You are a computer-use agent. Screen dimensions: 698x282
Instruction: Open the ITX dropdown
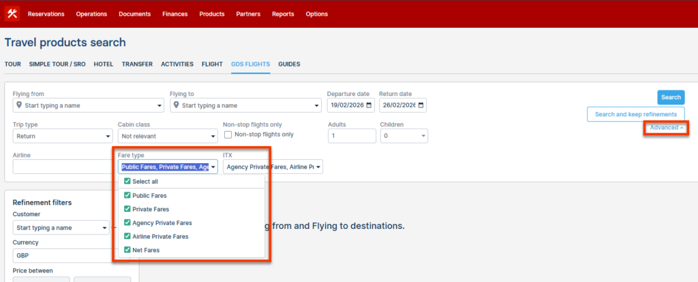click(273, 166)
